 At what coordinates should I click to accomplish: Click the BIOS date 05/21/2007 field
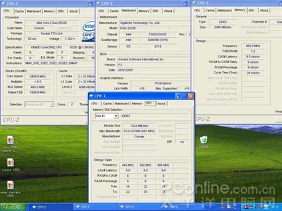click(x=153, y=70)
